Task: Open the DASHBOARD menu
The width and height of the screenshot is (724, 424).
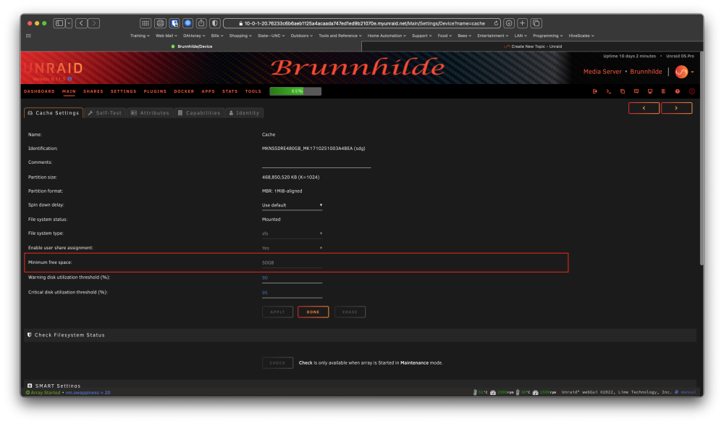Action: (39, 91)
